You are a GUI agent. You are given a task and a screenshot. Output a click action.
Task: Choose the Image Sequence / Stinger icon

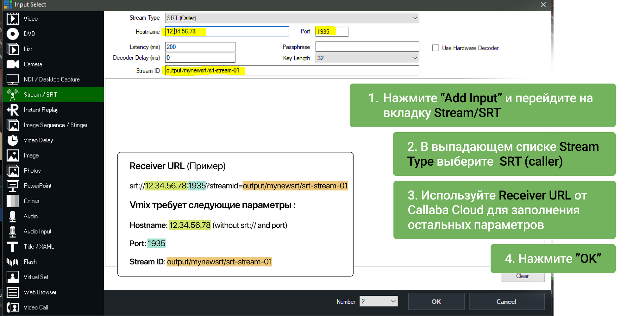click(x=13, y=125)
